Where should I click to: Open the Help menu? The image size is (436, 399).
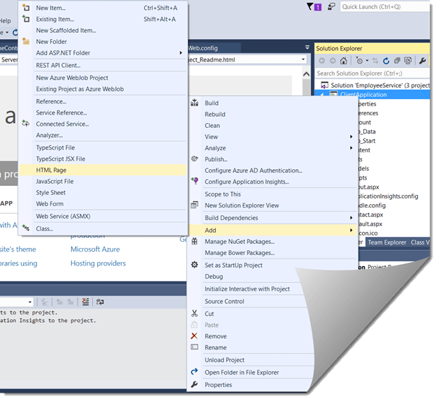(x=6, y=21)
